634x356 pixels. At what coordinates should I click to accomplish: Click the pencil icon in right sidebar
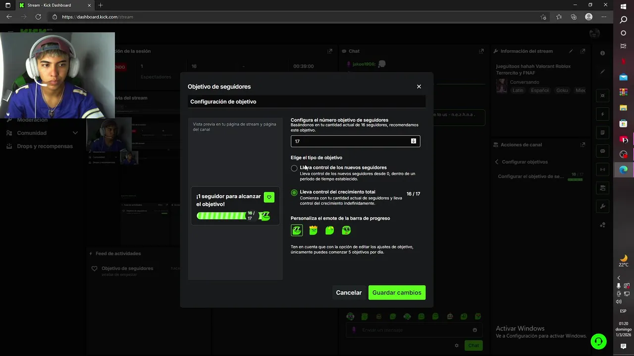pyautogui.click(x=603, y=72)
